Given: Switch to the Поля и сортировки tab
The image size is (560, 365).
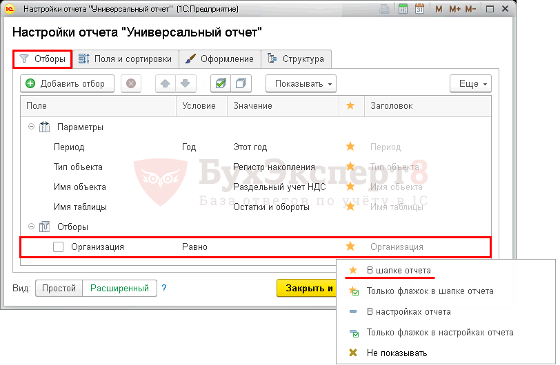Looking at the screenshot, I should [125, 59].
